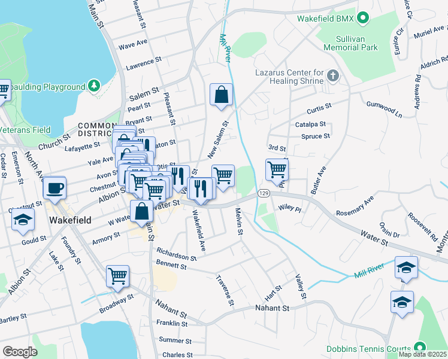Click the Dobbins Tennis Courts pin
Screen dimensions: 448x359
[x=419, y=348]
